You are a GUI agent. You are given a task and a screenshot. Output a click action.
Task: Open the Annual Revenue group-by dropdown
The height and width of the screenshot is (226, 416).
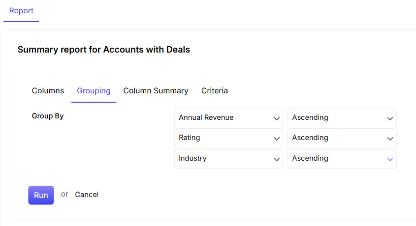(x=228, y=118)
